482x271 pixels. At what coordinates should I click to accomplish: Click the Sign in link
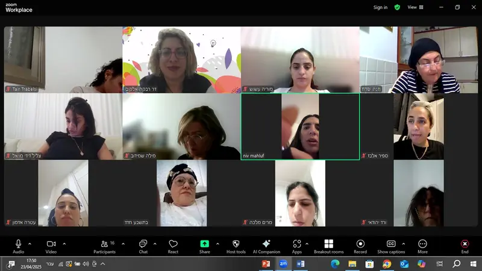(380, 7)
